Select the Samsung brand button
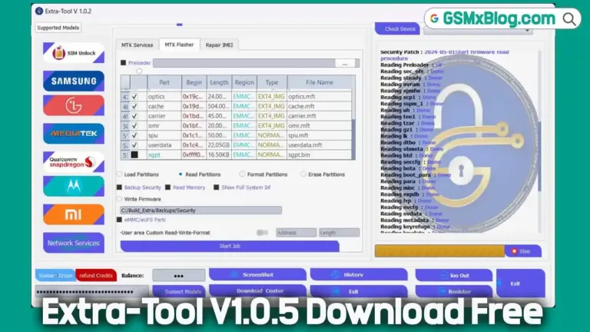Image resolution: width=590 pixels, height=332 pixels. tap(74, 81)
